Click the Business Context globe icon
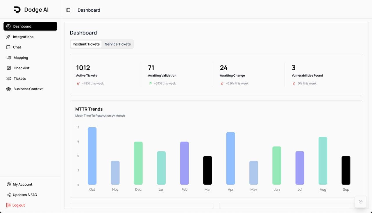The width and height of the screenshot is (372, 213). tap(8, 89)
